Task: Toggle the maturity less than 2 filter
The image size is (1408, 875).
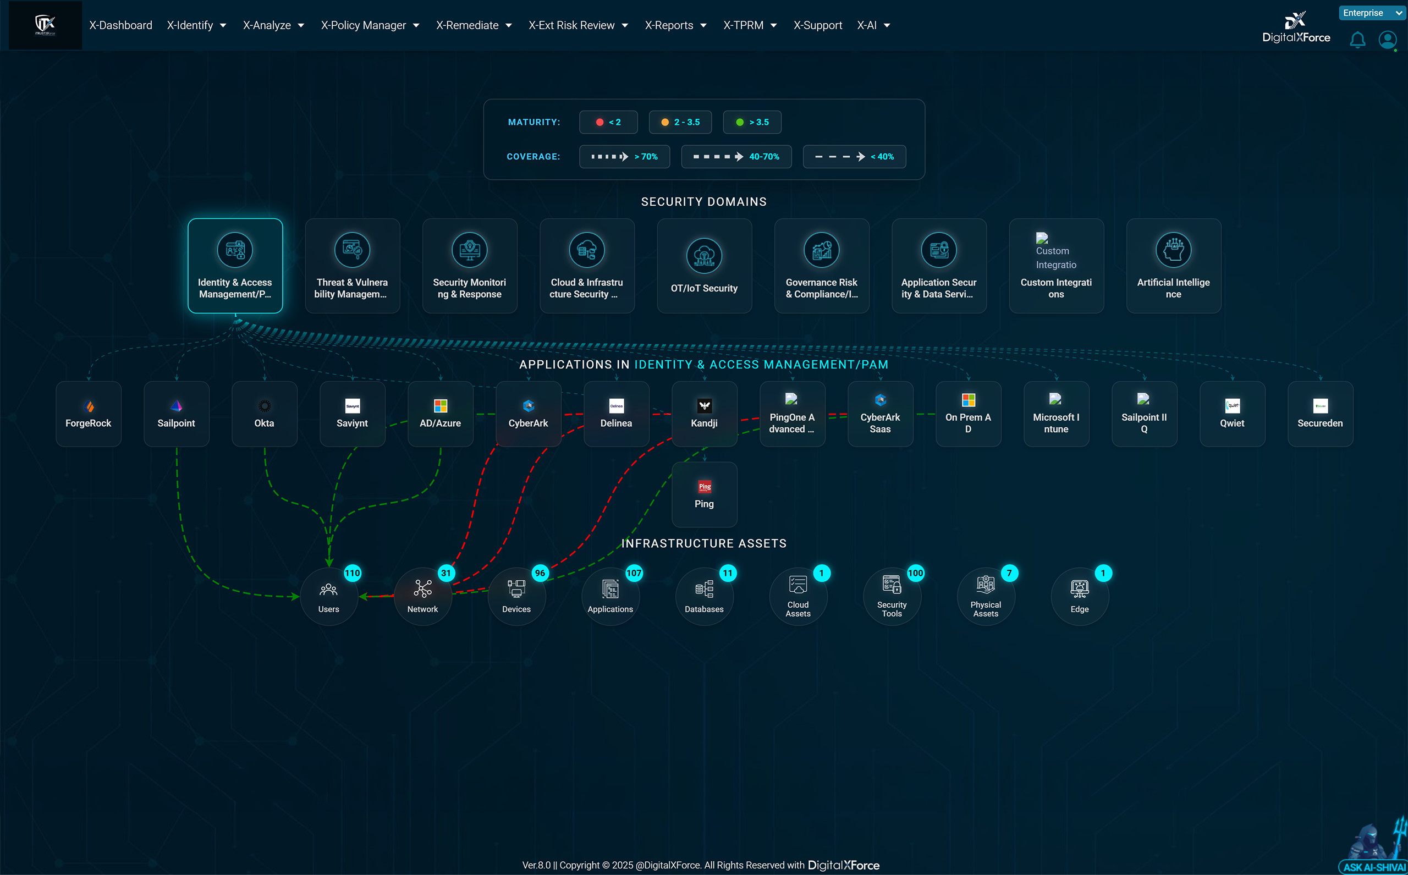Action: tap(608, 122)
